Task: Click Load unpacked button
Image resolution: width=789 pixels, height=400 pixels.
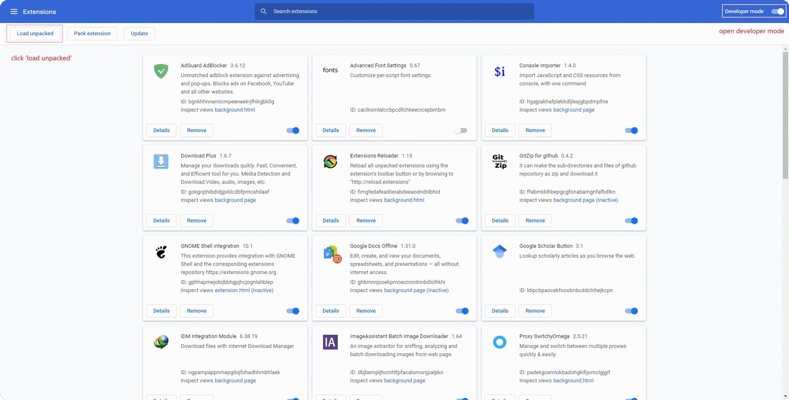Action: pyautogui.click(x=35, y=33)
